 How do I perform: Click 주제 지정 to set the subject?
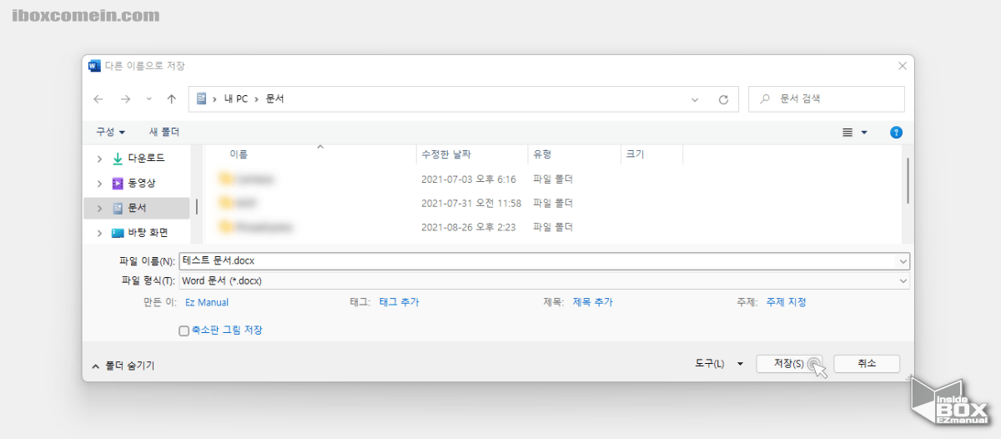786,302
